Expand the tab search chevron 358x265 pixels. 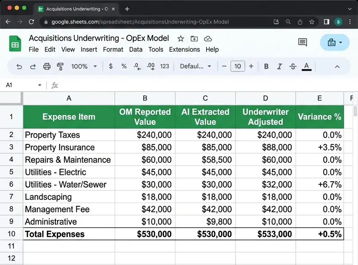[350, 9]
